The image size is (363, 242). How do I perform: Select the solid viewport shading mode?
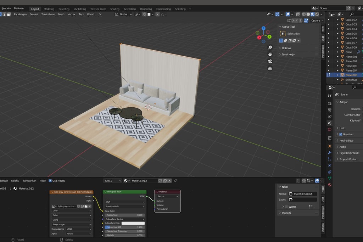tap(308, 14)
